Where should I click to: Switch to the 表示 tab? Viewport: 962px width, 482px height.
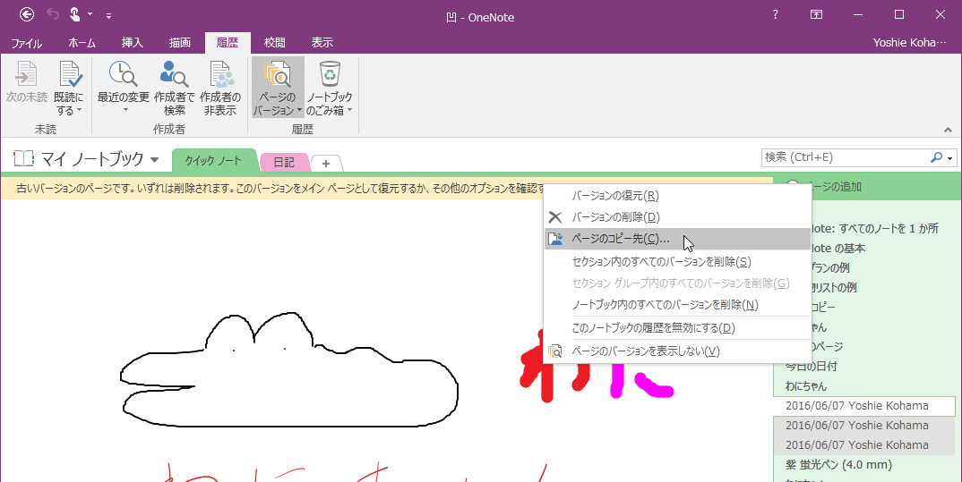click(322, 42)
